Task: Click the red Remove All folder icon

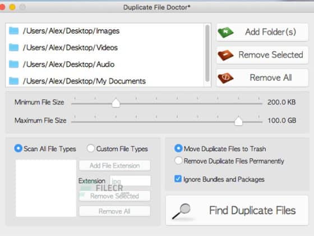Action: click(225, 78)
